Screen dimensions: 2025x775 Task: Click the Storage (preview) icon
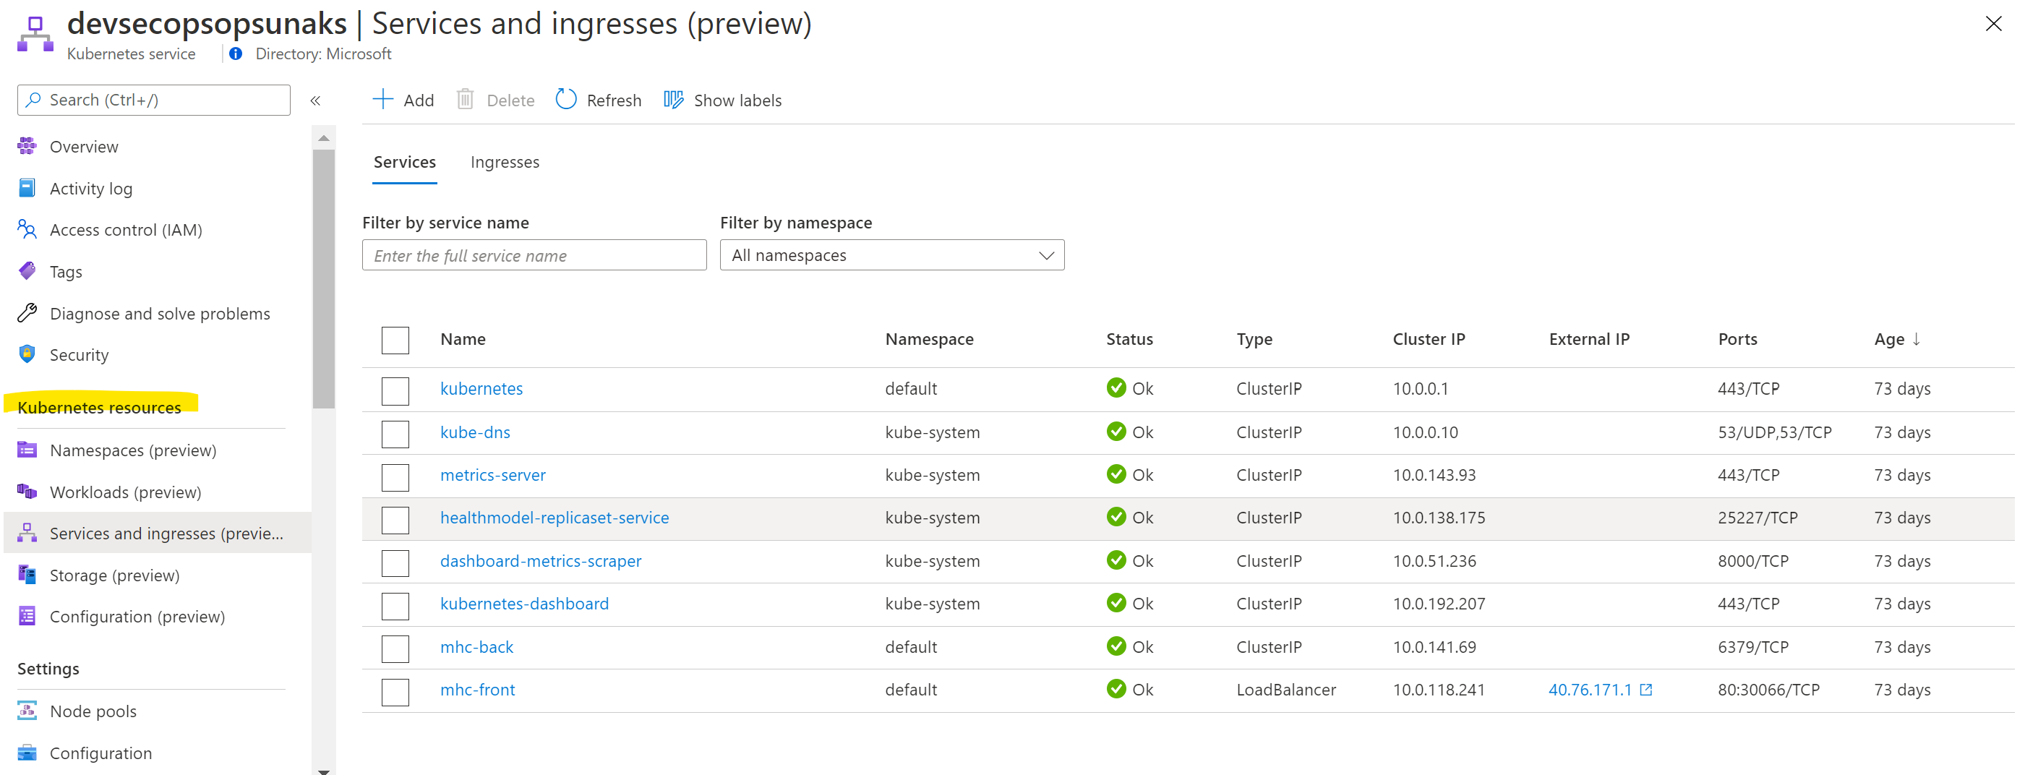click(x=27, y=575)
